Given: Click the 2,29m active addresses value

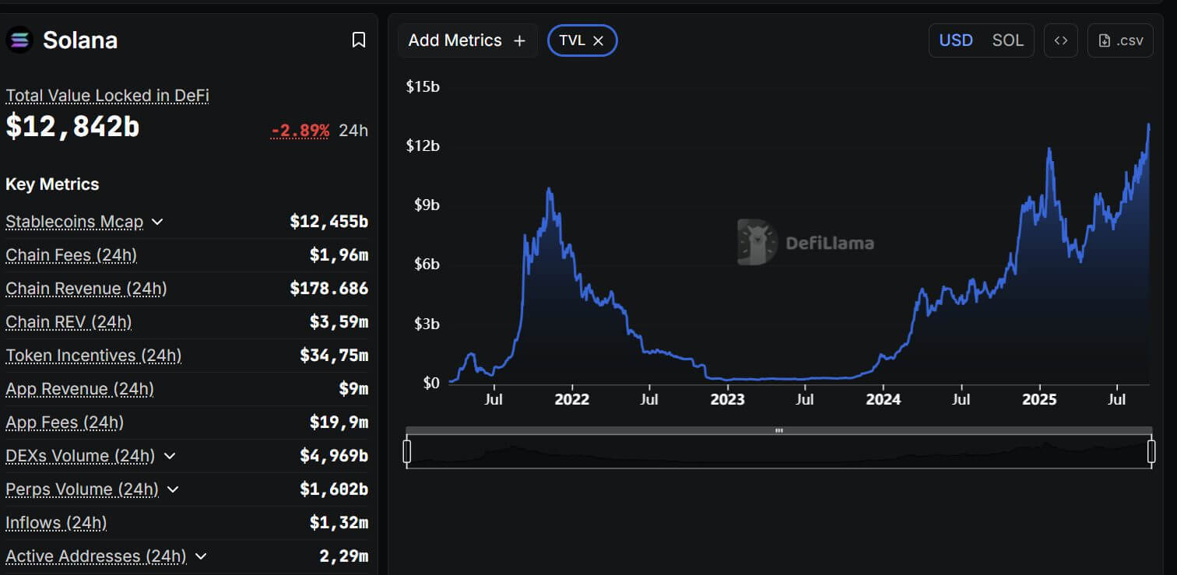Looking at the screenshot, I should point(343,556).
